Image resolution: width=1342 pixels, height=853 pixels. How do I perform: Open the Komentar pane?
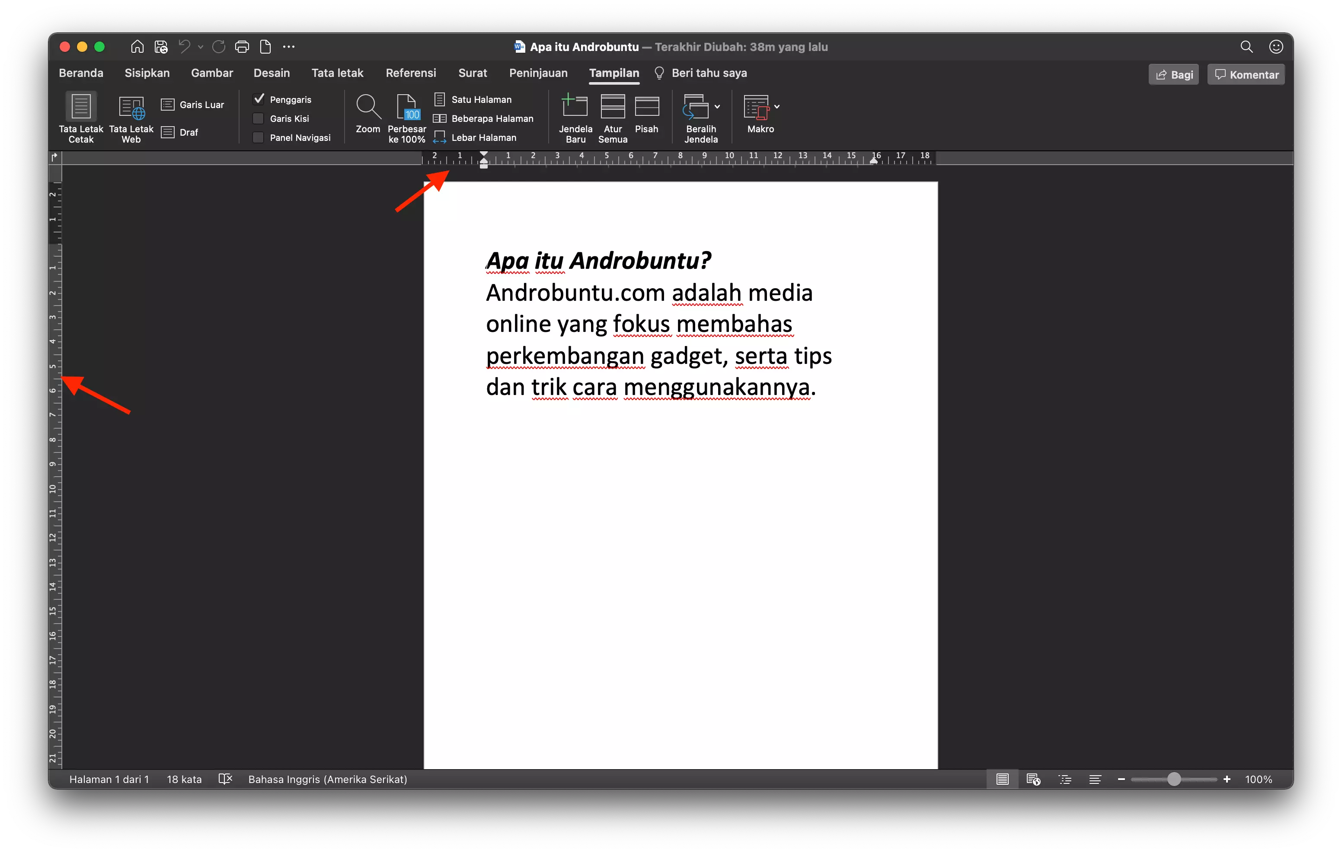point(1246,73)
